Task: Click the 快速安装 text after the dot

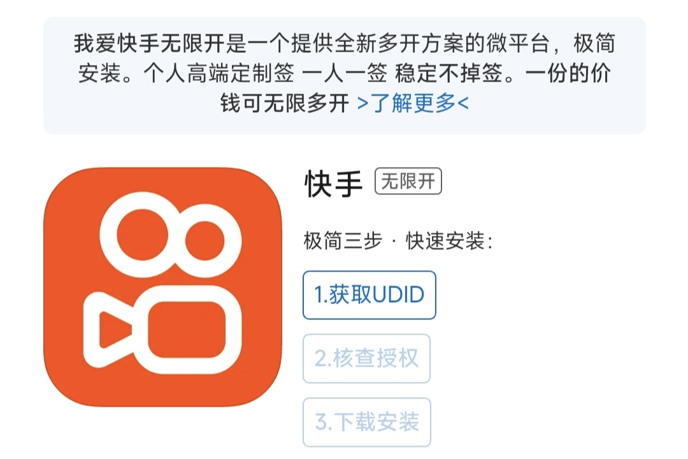Action: point(445,241)
